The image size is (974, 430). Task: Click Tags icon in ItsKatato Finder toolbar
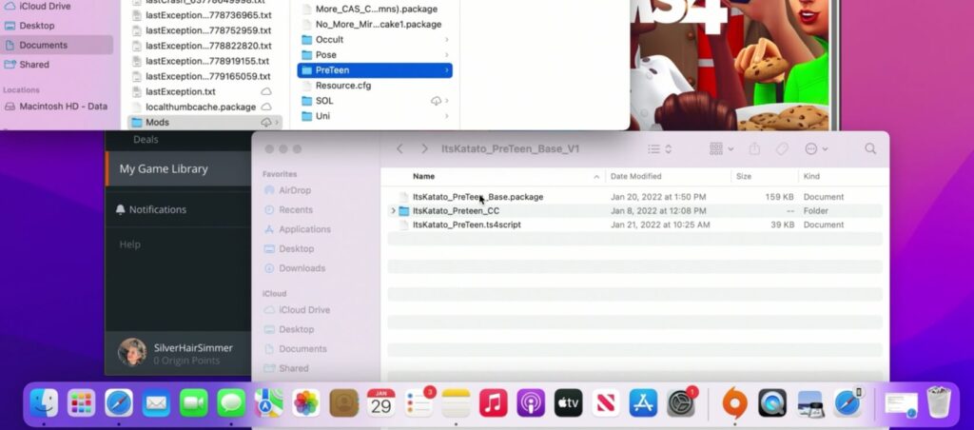point(782,149)
